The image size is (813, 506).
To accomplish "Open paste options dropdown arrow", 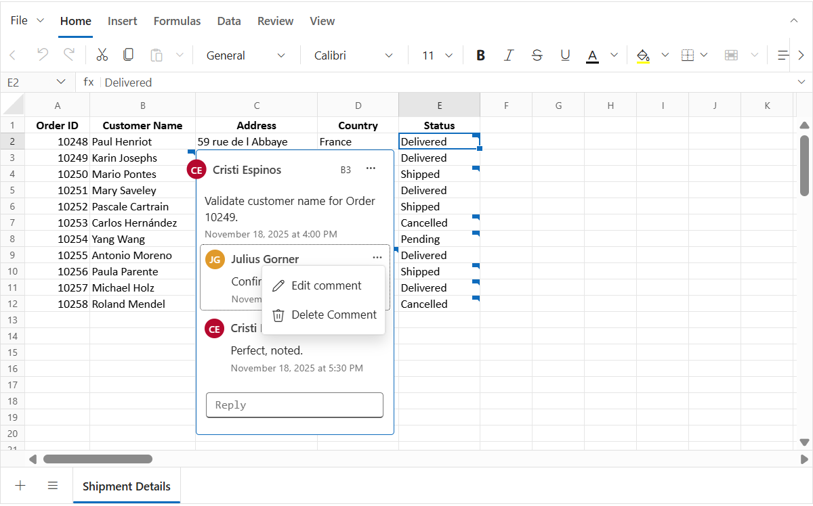I will click(180, 55).
